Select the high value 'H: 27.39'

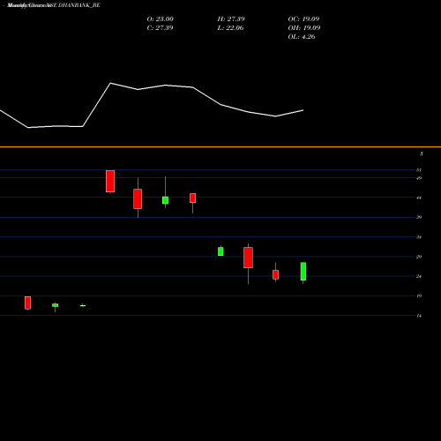point(231,19)
